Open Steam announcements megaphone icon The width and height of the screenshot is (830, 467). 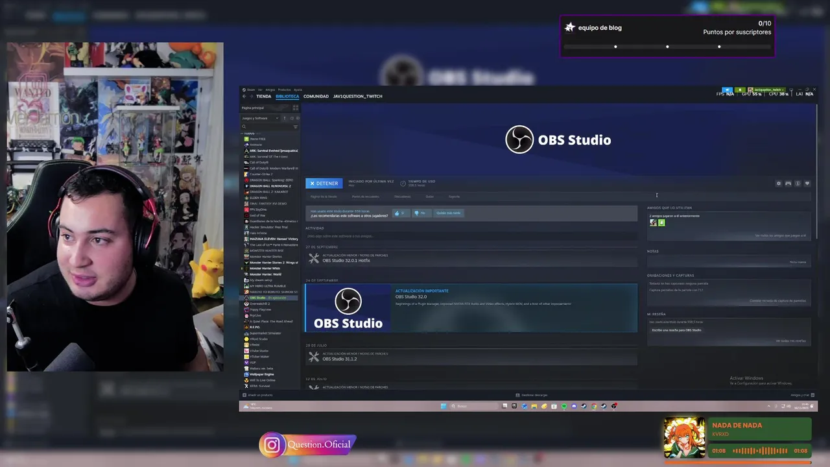[x=727, y=90]
